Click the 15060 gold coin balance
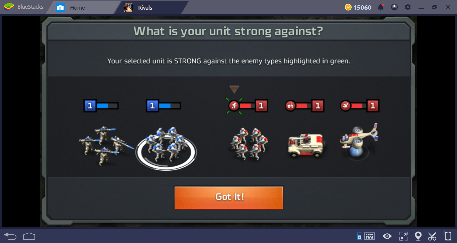Image resolution: width=457 pixels, height=243 pixels. (358, 7)
